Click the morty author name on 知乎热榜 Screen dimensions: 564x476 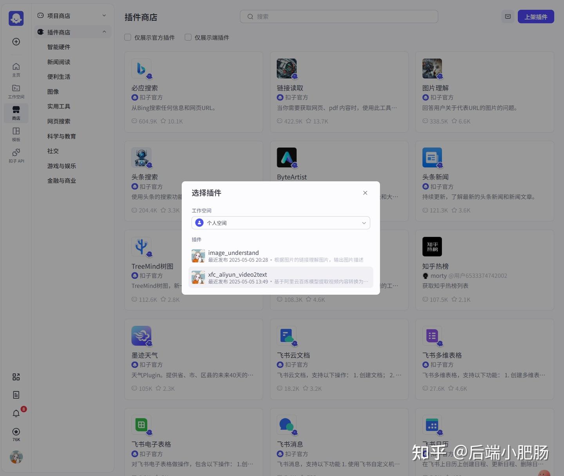[x=439, y=276]
